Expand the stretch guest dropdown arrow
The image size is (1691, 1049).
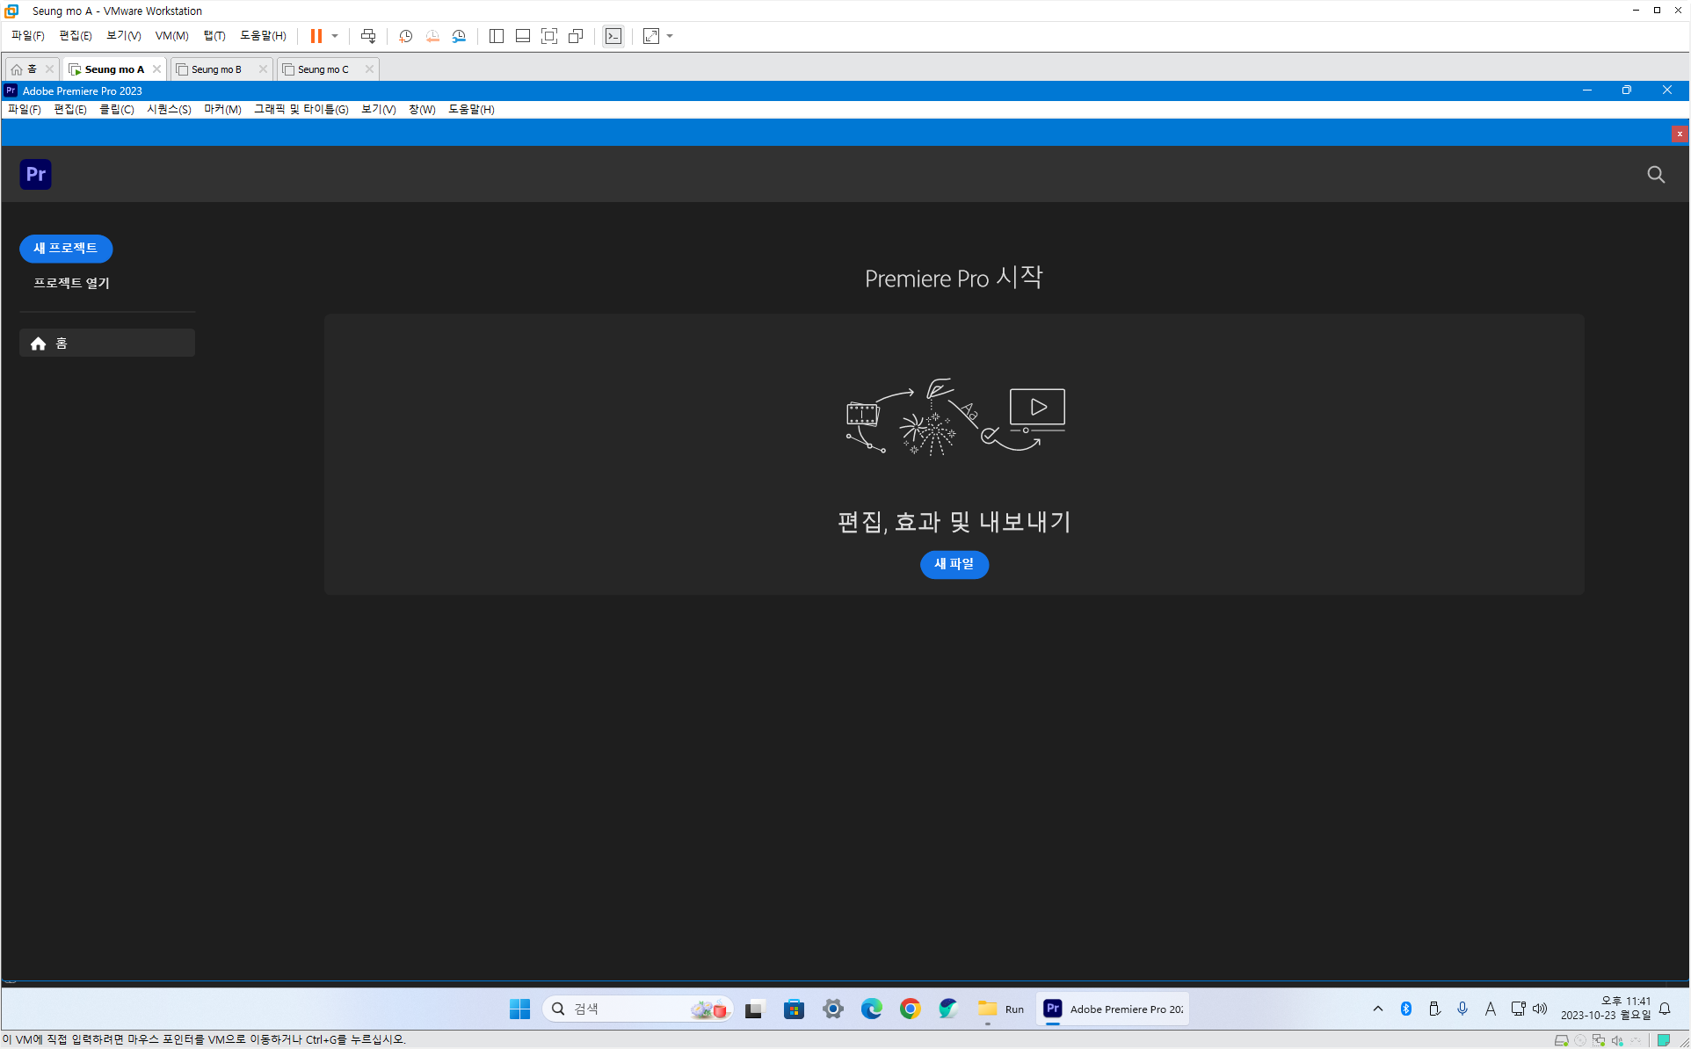tap(670, 36)
